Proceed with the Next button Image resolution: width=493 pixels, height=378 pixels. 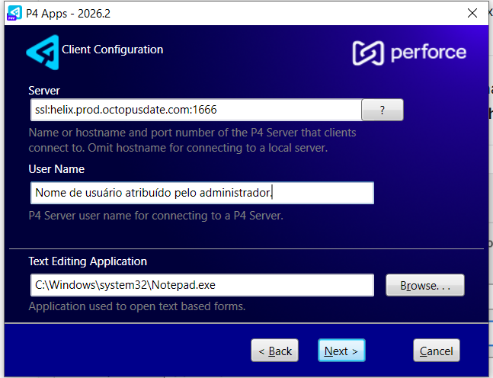pos(341,351)
